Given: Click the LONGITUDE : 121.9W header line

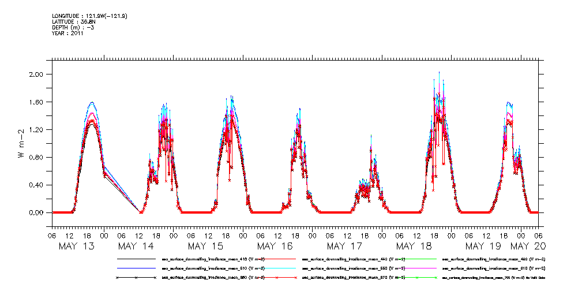Looking at the screenshot, I should click(x=90, y=16).
